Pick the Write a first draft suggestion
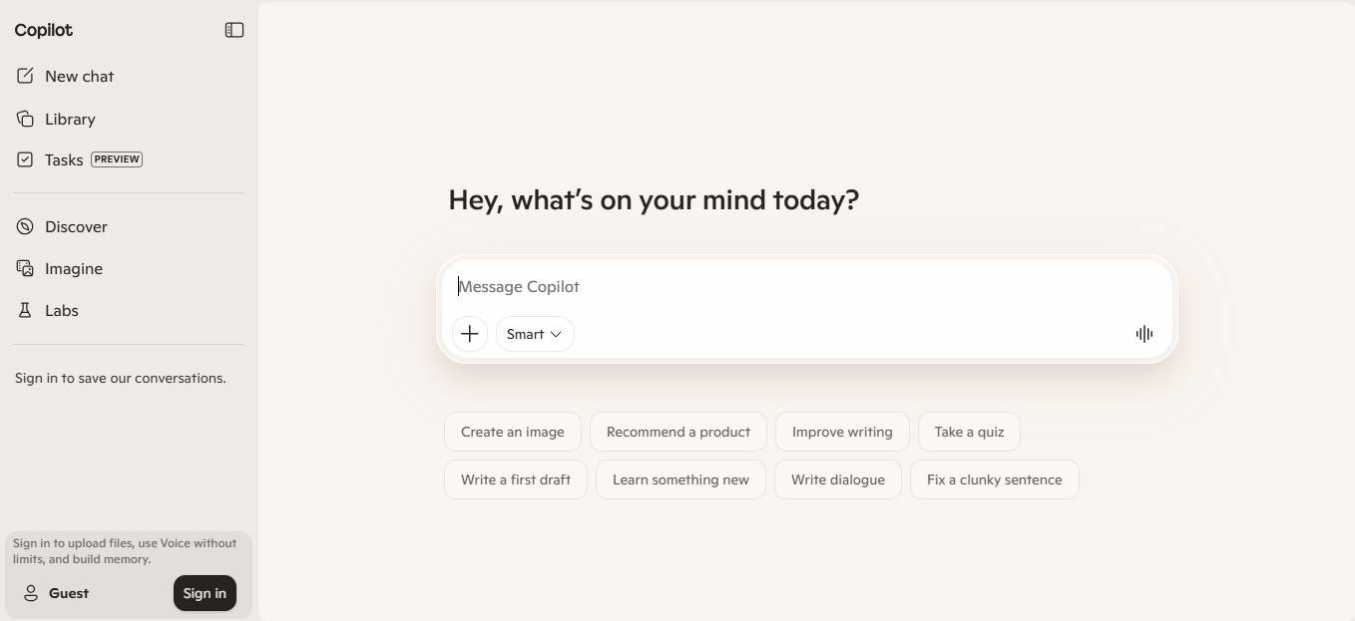The image size is (1355, 621). coord(516,479)
